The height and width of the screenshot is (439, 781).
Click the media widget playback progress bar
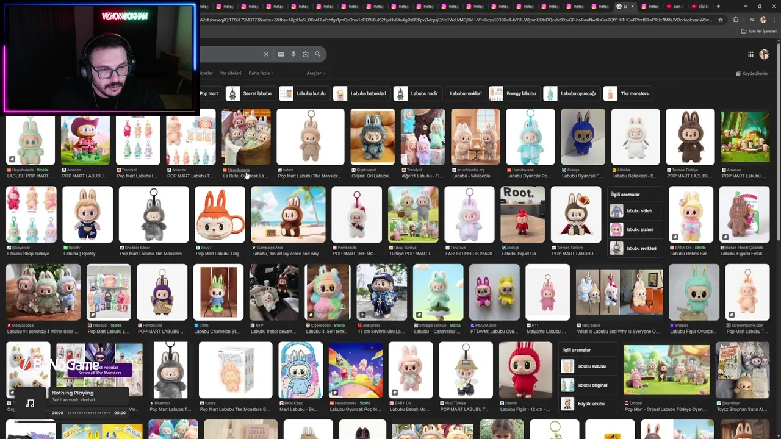coord(88,413)
